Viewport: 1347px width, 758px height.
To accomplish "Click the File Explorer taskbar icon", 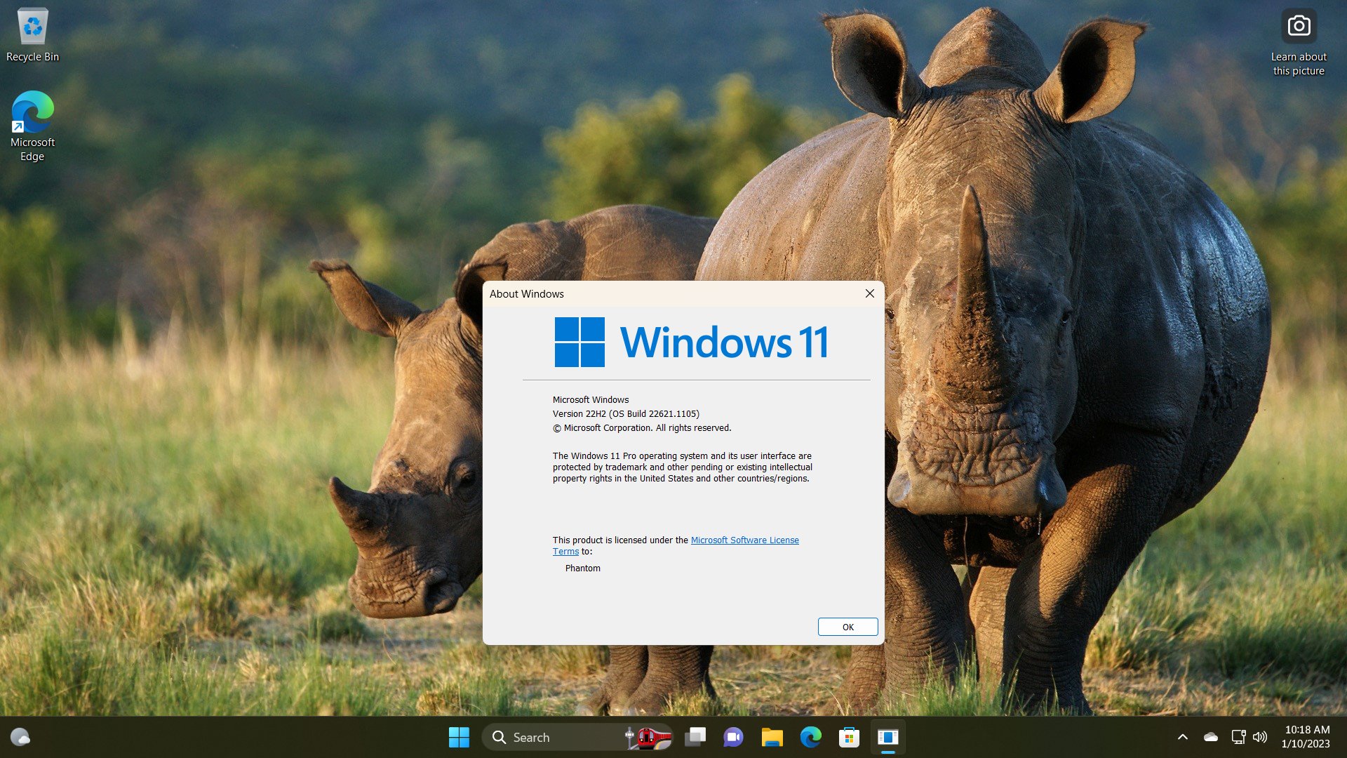I will pos(772,737).
